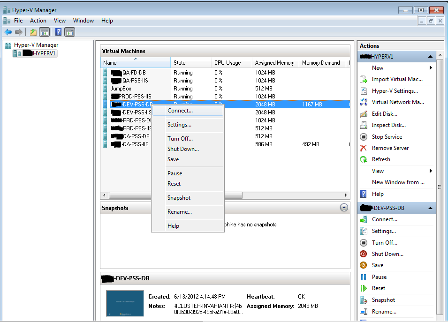Screen dimensions: 448x322
Task: Sort by Assigned Memory column header
Action: tap(275, 62)
